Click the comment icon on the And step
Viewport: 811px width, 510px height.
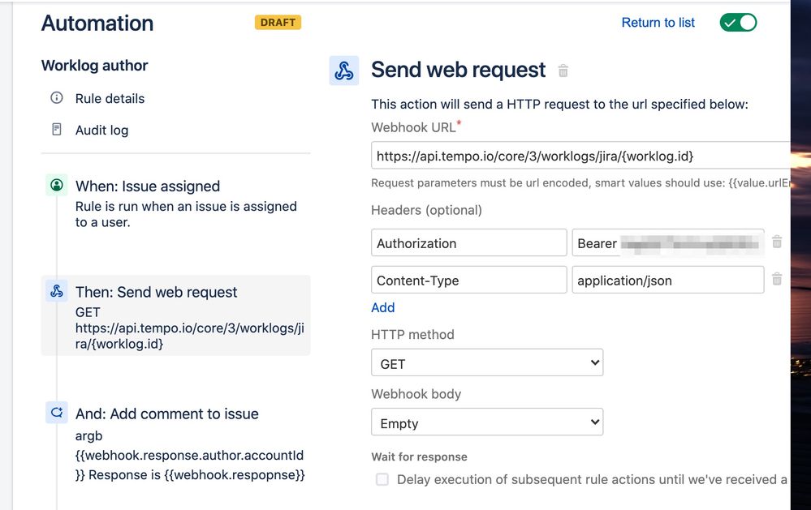pyautogui.click(x=56, y=413)
